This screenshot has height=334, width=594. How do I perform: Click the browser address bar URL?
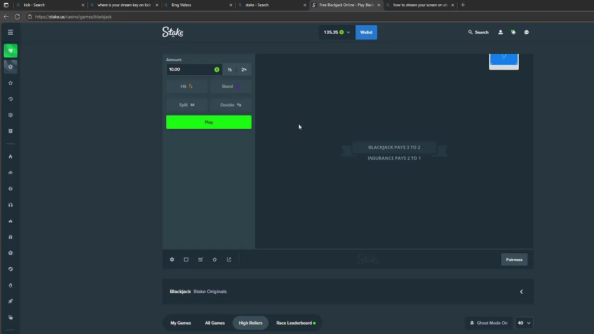click(73, 17)
